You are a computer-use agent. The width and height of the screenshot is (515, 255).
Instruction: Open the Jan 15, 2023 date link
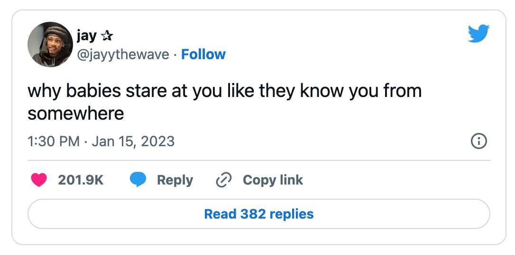pos(133,141)
